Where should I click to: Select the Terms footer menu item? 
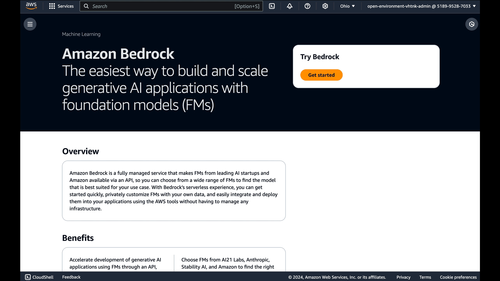(x=425, y=277)
